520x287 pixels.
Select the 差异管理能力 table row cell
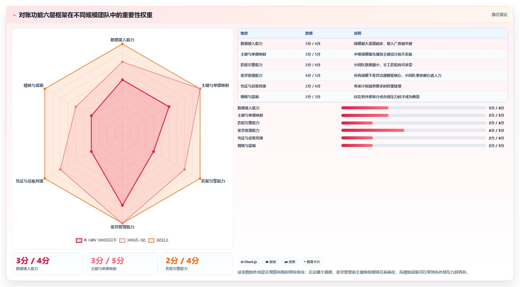pyautogui.click(x=252, y=76)
